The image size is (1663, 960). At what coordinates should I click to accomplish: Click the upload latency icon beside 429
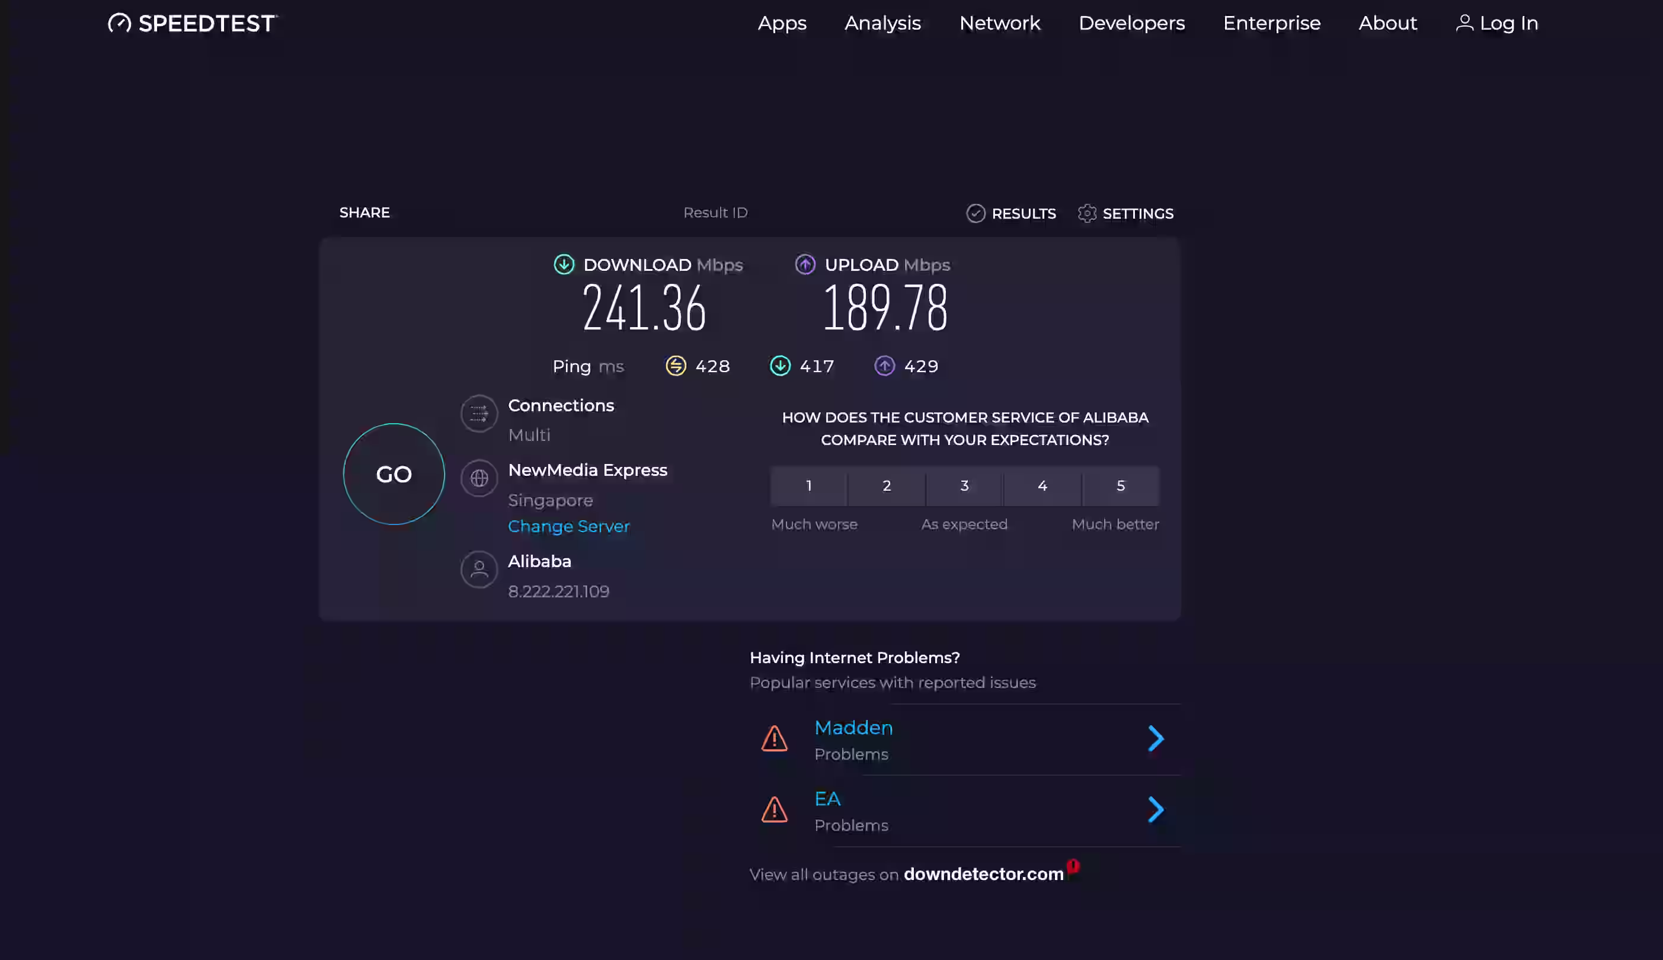pos(884,365)
